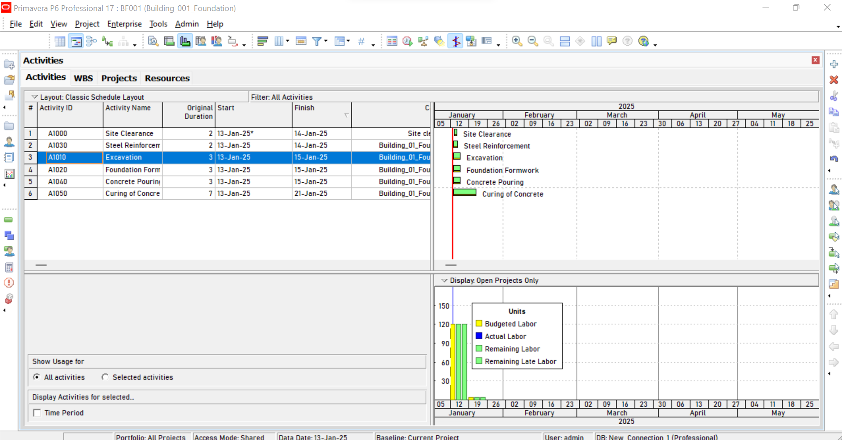The image size is (842, 440).
Task: Click the Foundation Formwork Gantt bar
Action: pos(457,168)
